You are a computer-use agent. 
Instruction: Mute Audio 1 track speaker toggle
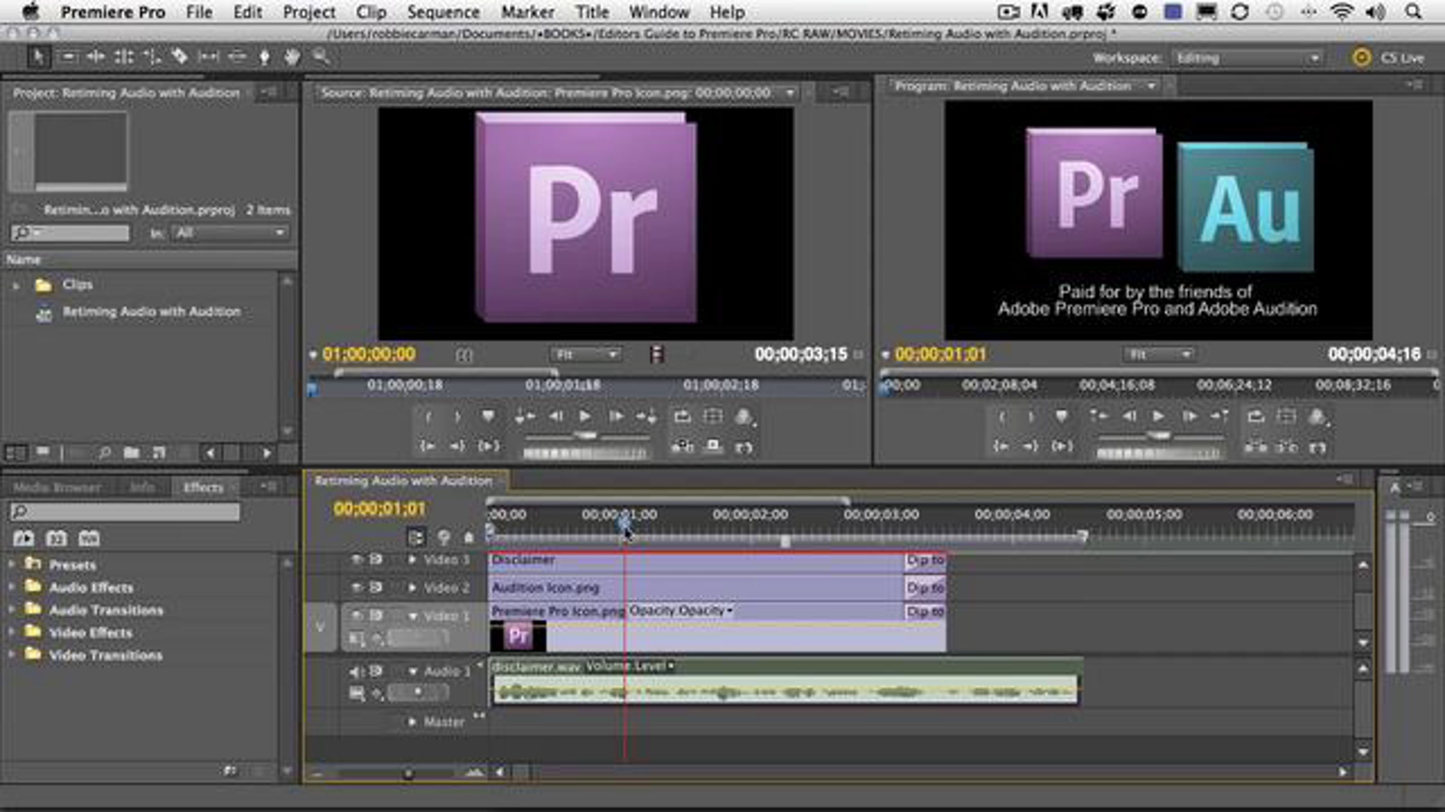tap(356, 671)
